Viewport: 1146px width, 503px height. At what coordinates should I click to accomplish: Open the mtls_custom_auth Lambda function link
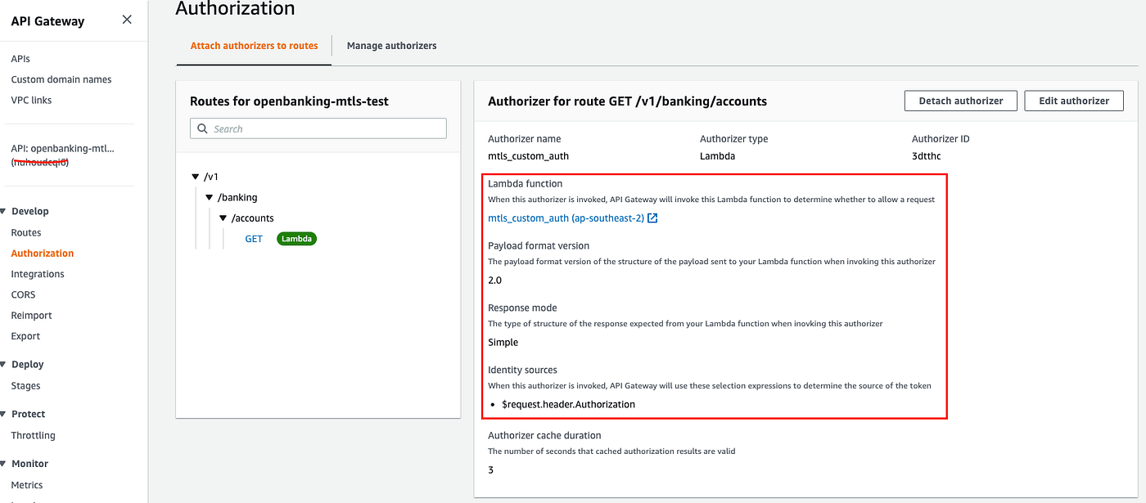566,218
